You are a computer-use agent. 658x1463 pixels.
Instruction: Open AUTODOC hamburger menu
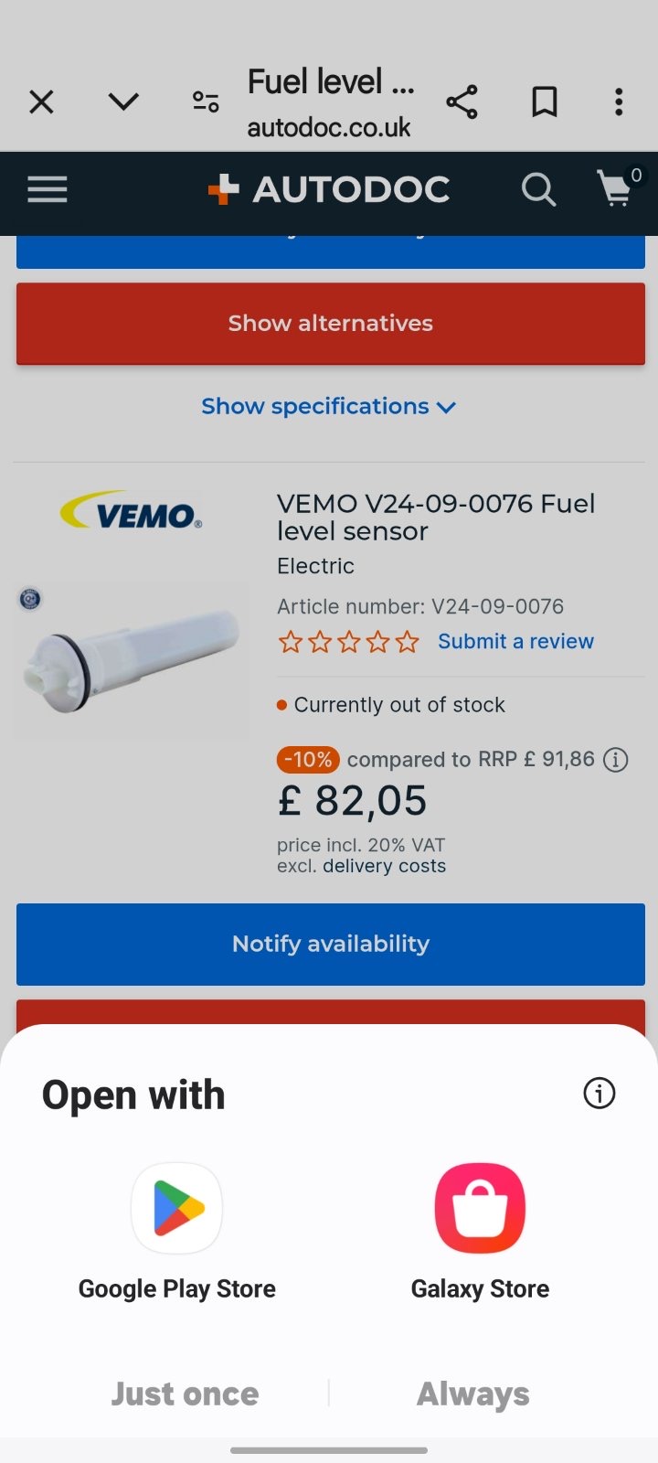point(48,190)
